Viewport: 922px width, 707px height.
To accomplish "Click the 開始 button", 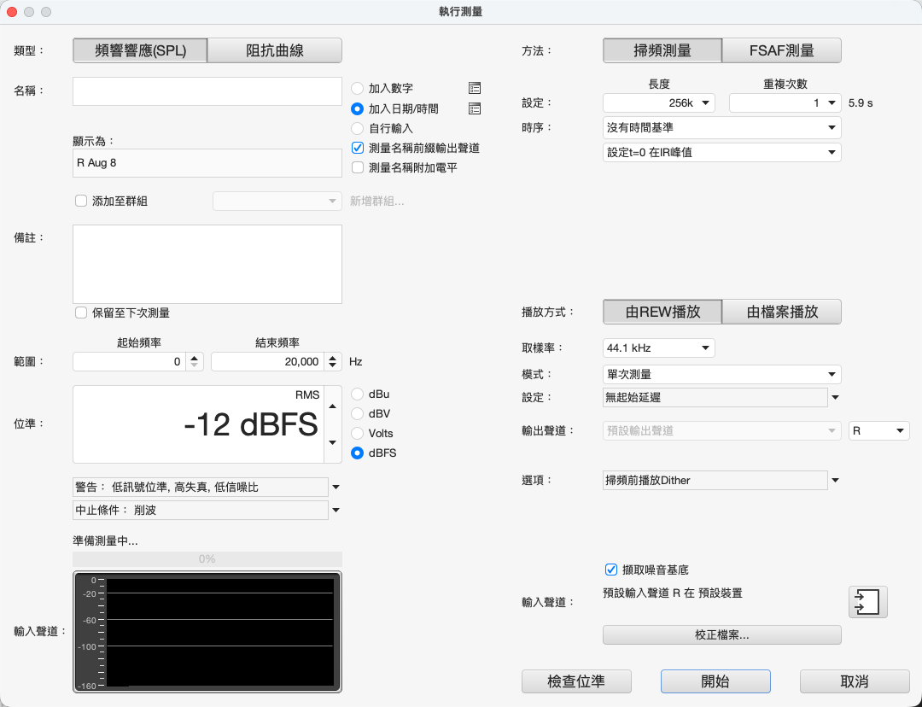I will 715,681.
